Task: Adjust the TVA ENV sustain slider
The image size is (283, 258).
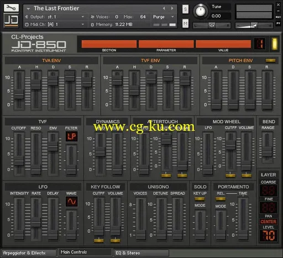Action: click(70, 76)
